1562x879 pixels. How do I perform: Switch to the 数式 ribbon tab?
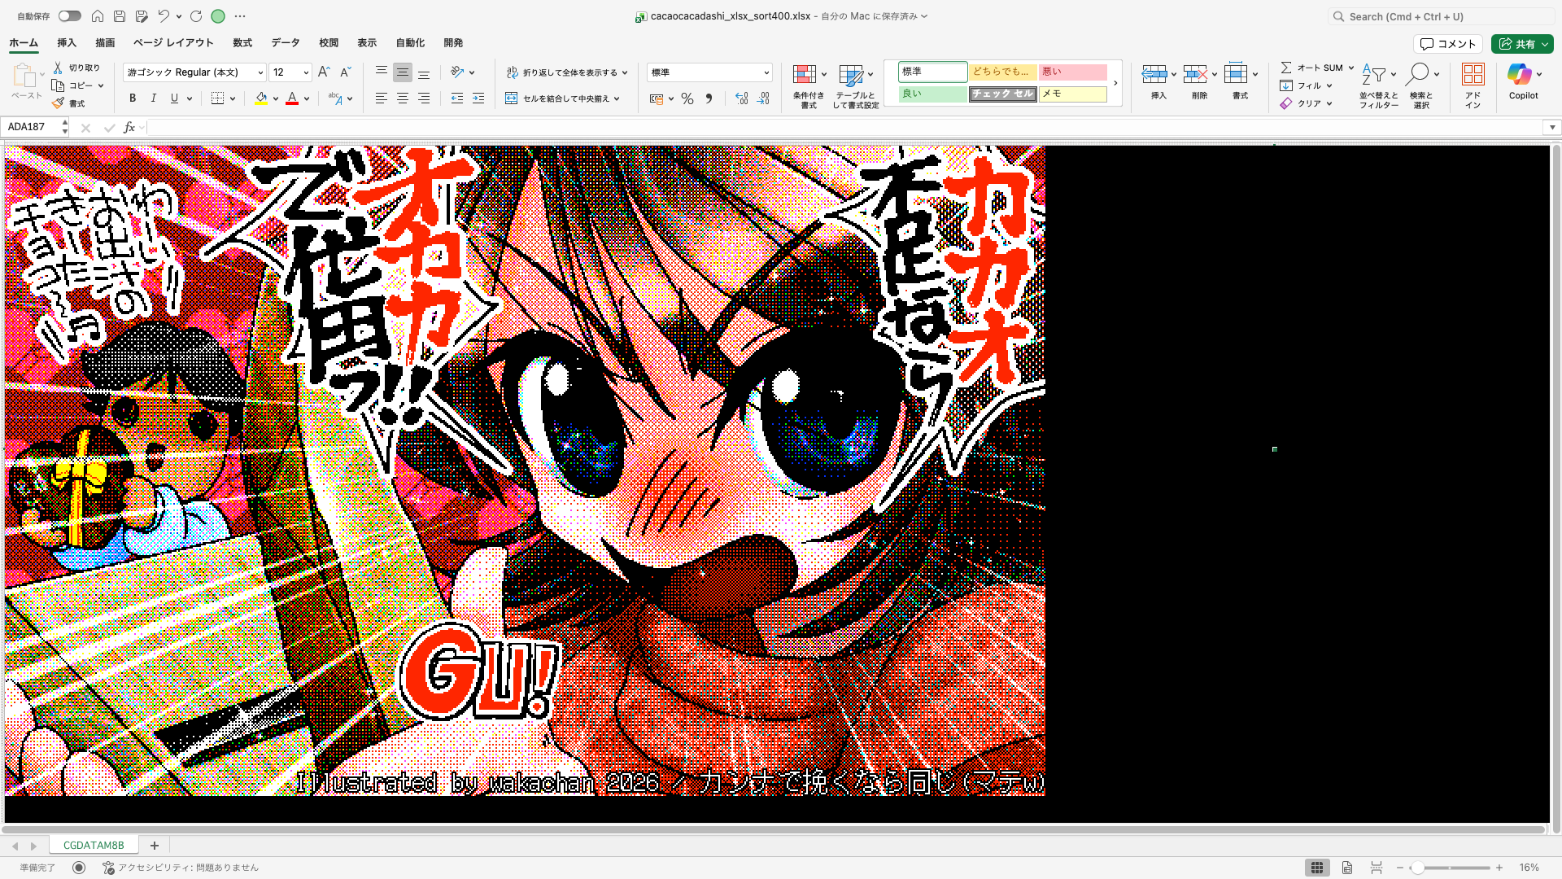pos(242,42)
